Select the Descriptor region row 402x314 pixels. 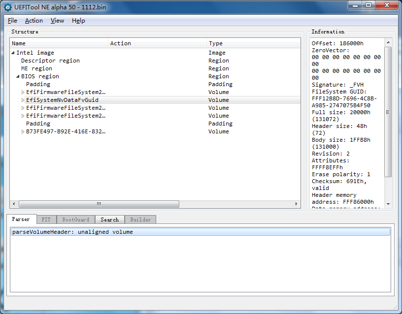(x=155, y=61)
